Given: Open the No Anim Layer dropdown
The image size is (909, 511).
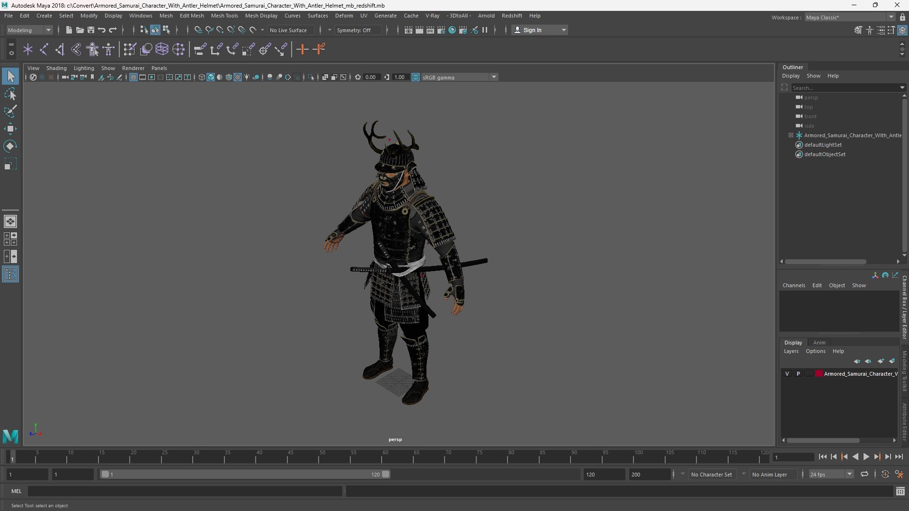Looking at the screenshot, I should pos(773,474).
